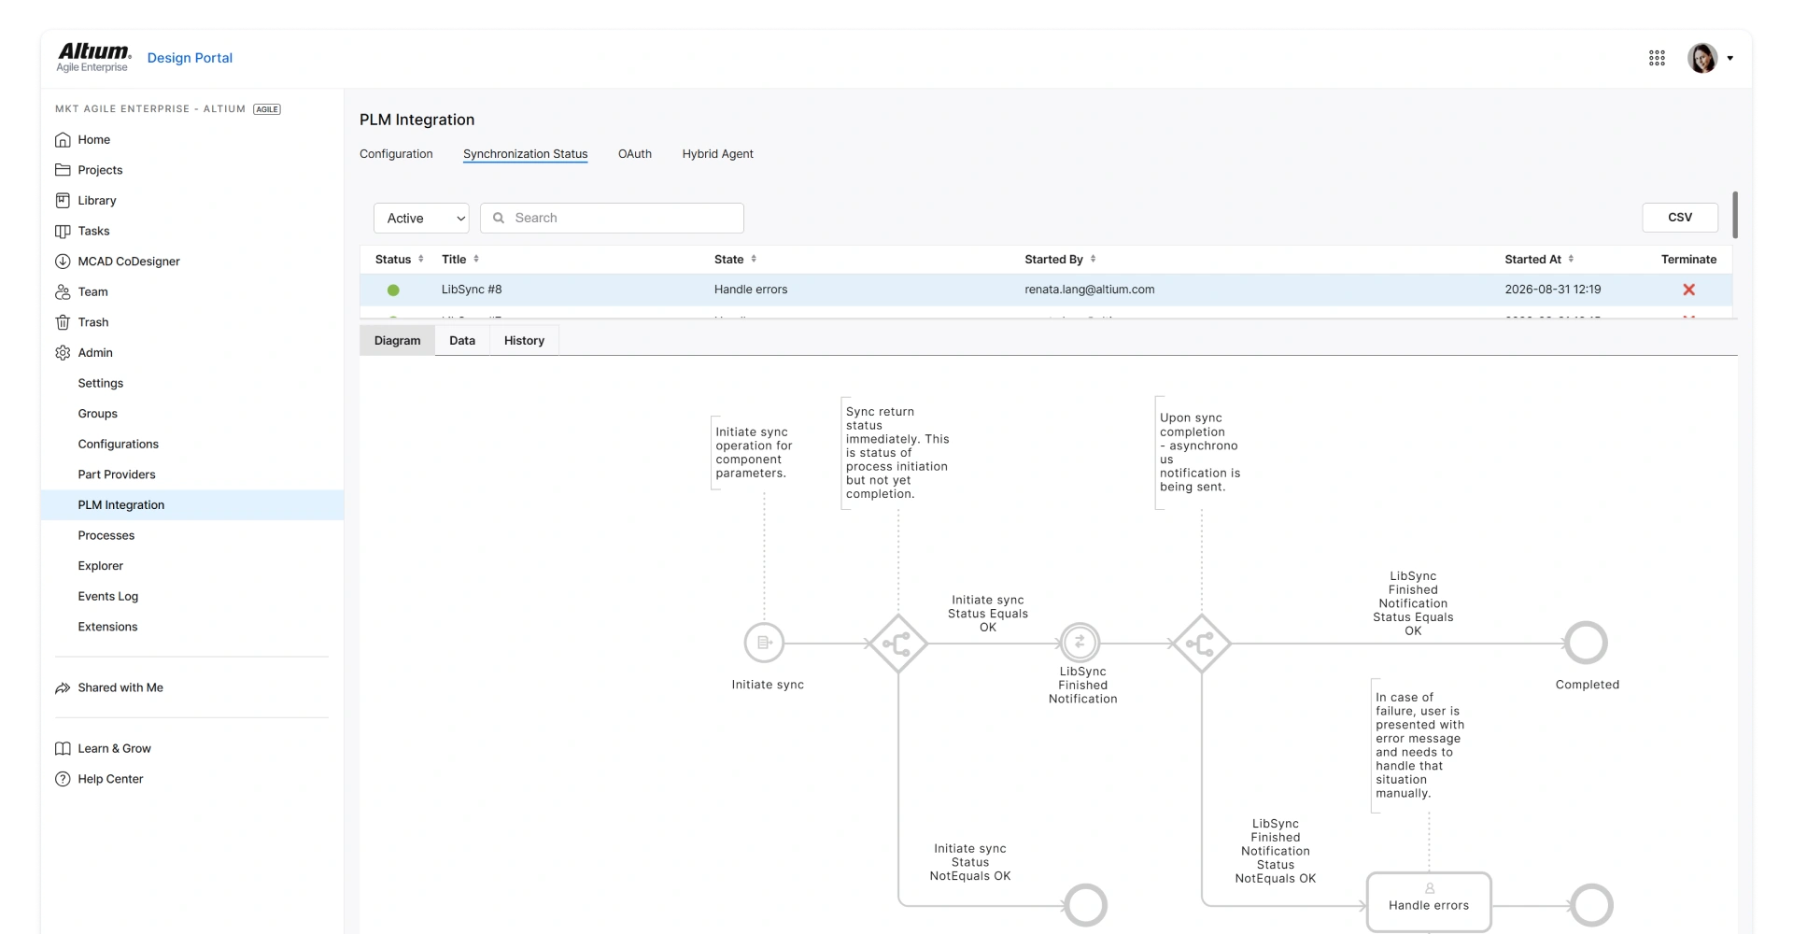Image resolution: width=1793 pixels, height=934 pixels.
Task: Open the Data tab
Action: 462,341
